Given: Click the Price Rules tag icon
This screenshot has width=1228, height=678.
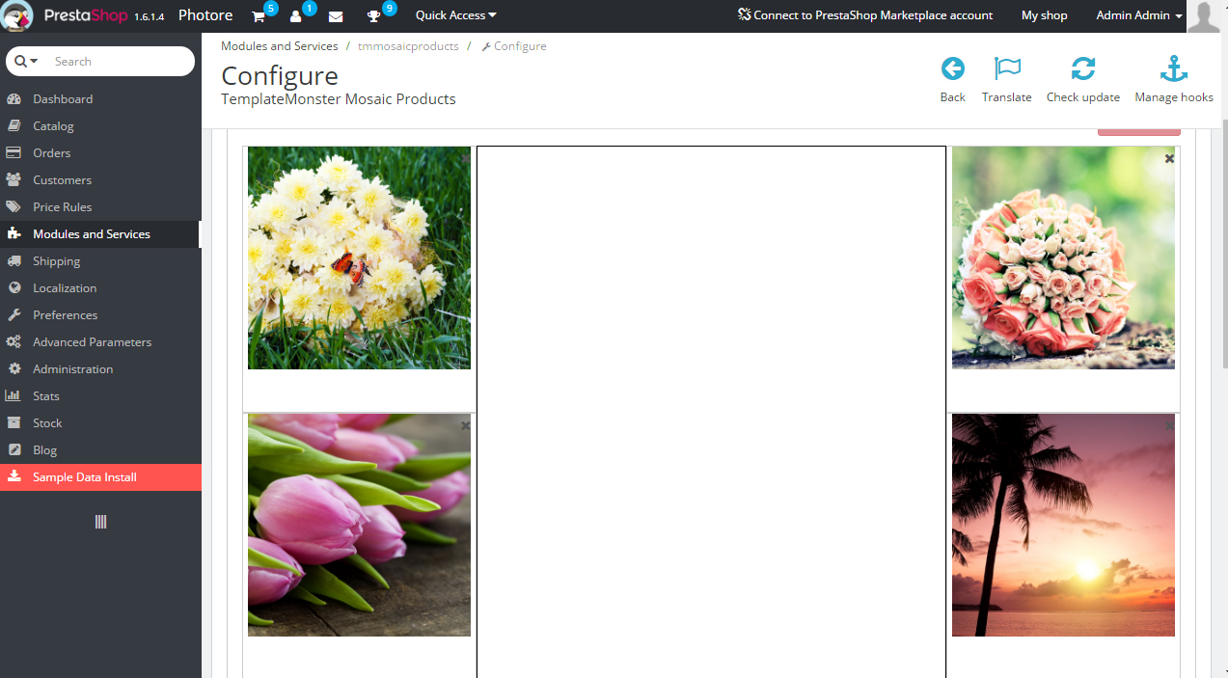Looking at the screenshot, I should tap(14, 207).
